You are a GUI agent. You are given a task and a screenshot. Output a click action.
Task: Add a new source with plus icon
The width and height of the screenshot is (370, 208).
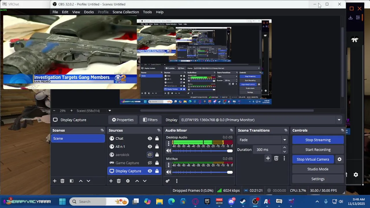click(111, 181)
